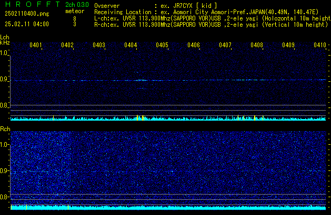The width and height of the screenshot is (331, 215).
Task: Click the 0408 time tick label
Action: (257, 45)
